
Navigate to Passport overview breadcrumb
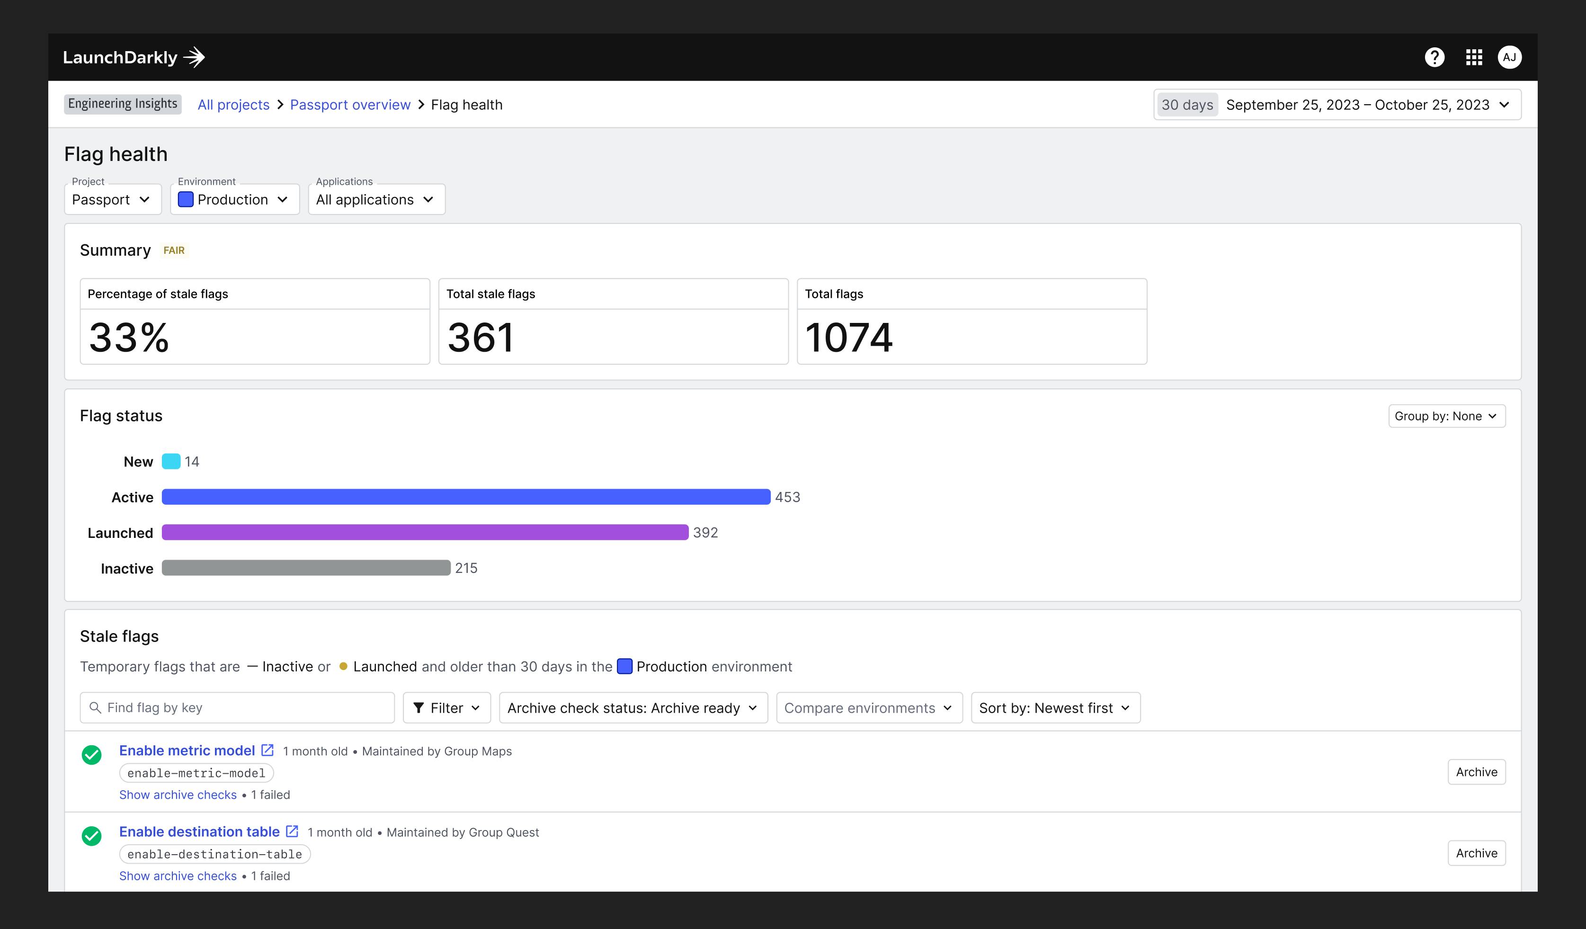point(350,105)
